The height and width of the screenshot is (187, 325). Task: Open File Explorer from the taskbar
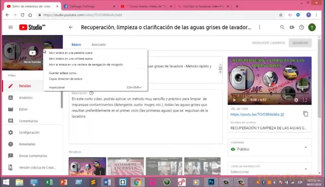tap(19, 182)
